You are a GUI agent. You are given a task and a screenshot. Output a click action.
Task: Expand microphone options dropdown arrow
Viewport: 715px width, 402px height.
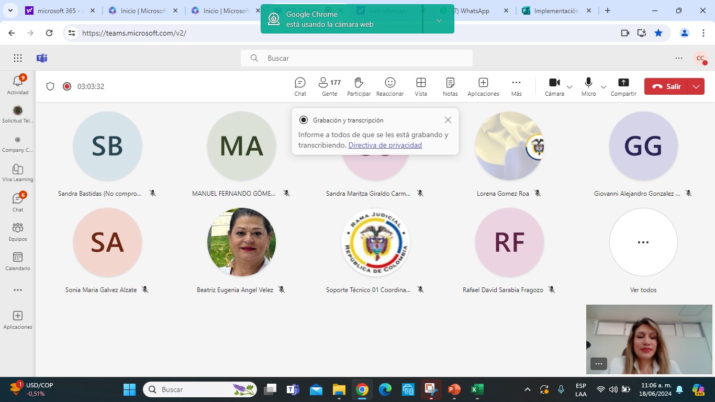[603, 87]
